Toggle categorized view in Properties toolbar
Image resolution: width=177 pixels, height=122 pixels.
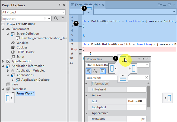(89, 71)
